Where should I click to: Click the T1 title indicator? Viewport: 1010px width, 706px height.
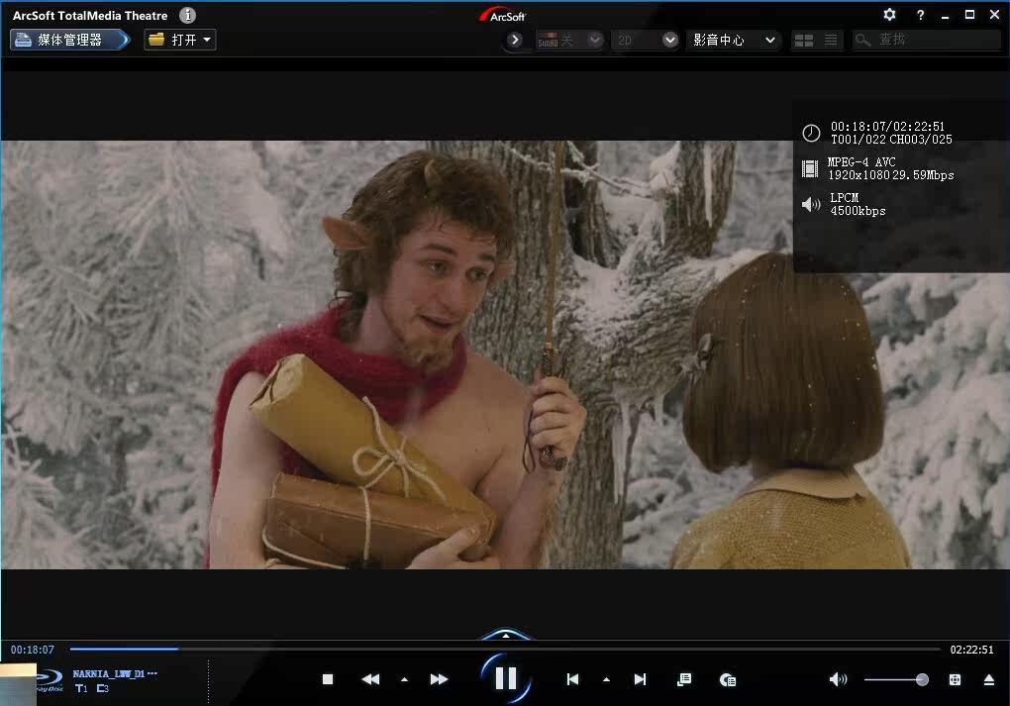click(x=81, y=688)
